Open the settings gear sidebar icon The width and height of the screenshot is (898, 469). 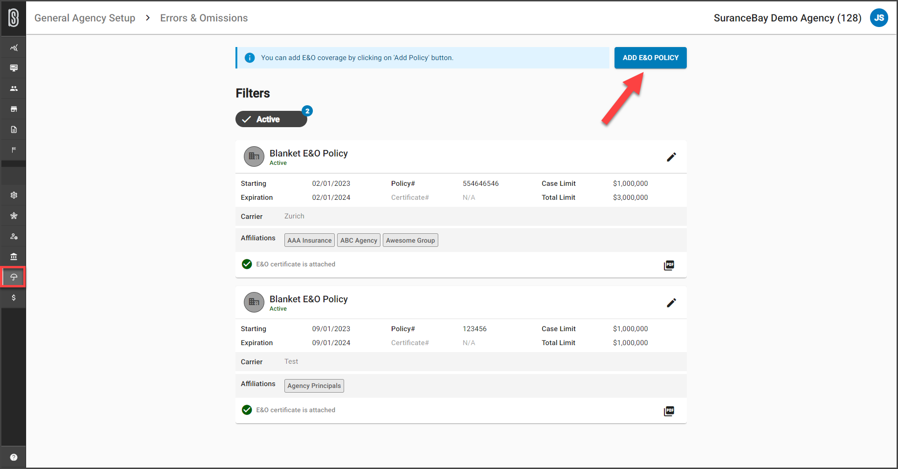(x=14, y=195)
